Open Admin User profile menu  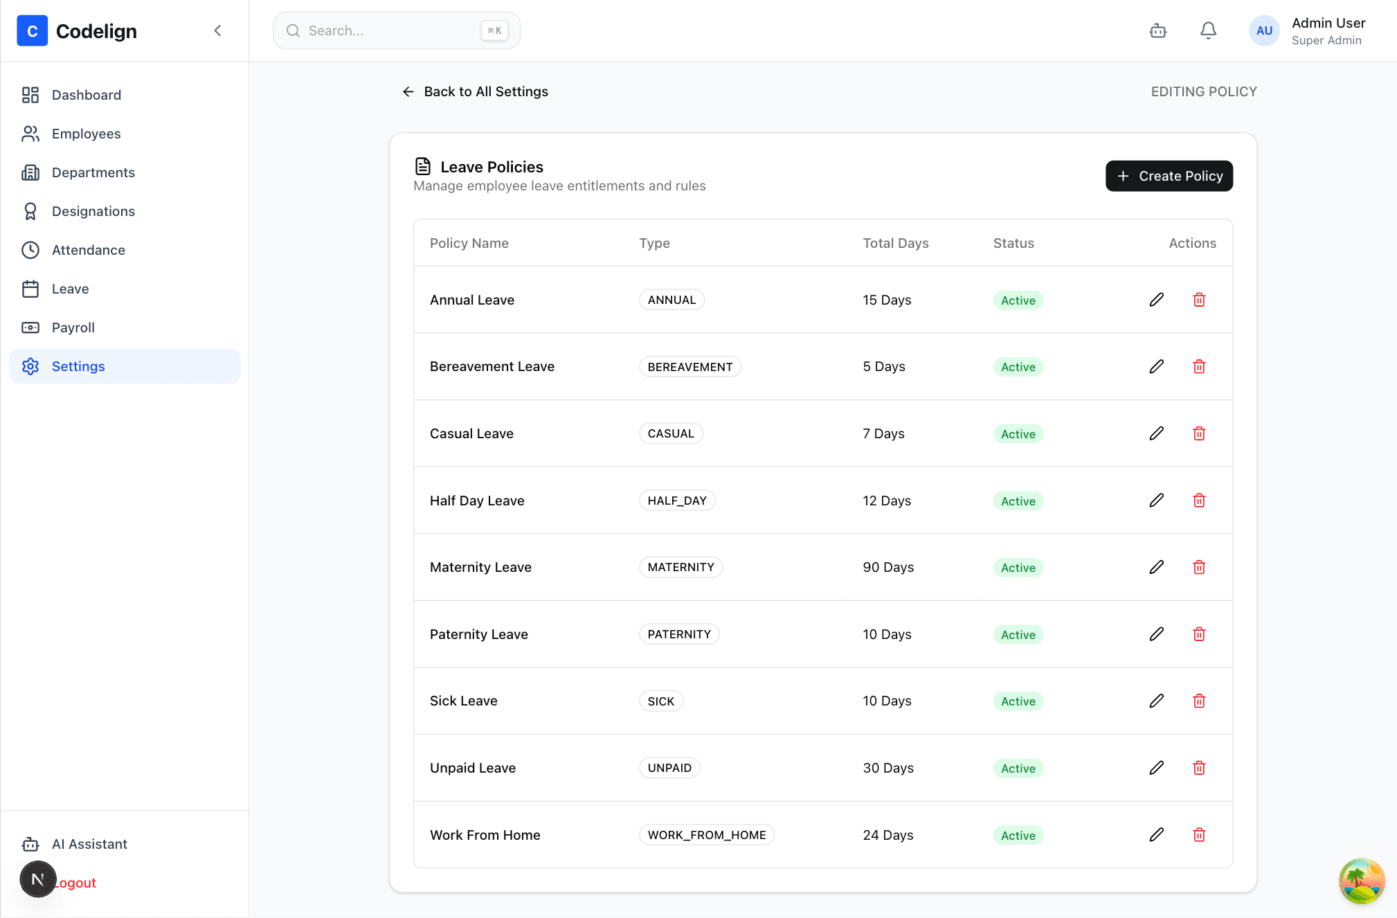1308,30
